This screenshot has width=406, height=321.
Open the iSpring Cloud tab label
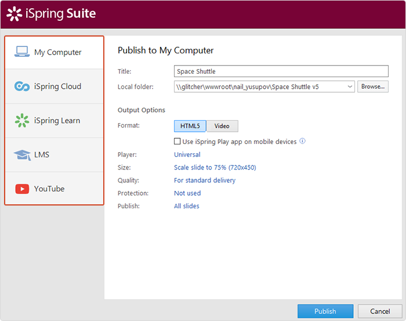[x=57, y=86]
